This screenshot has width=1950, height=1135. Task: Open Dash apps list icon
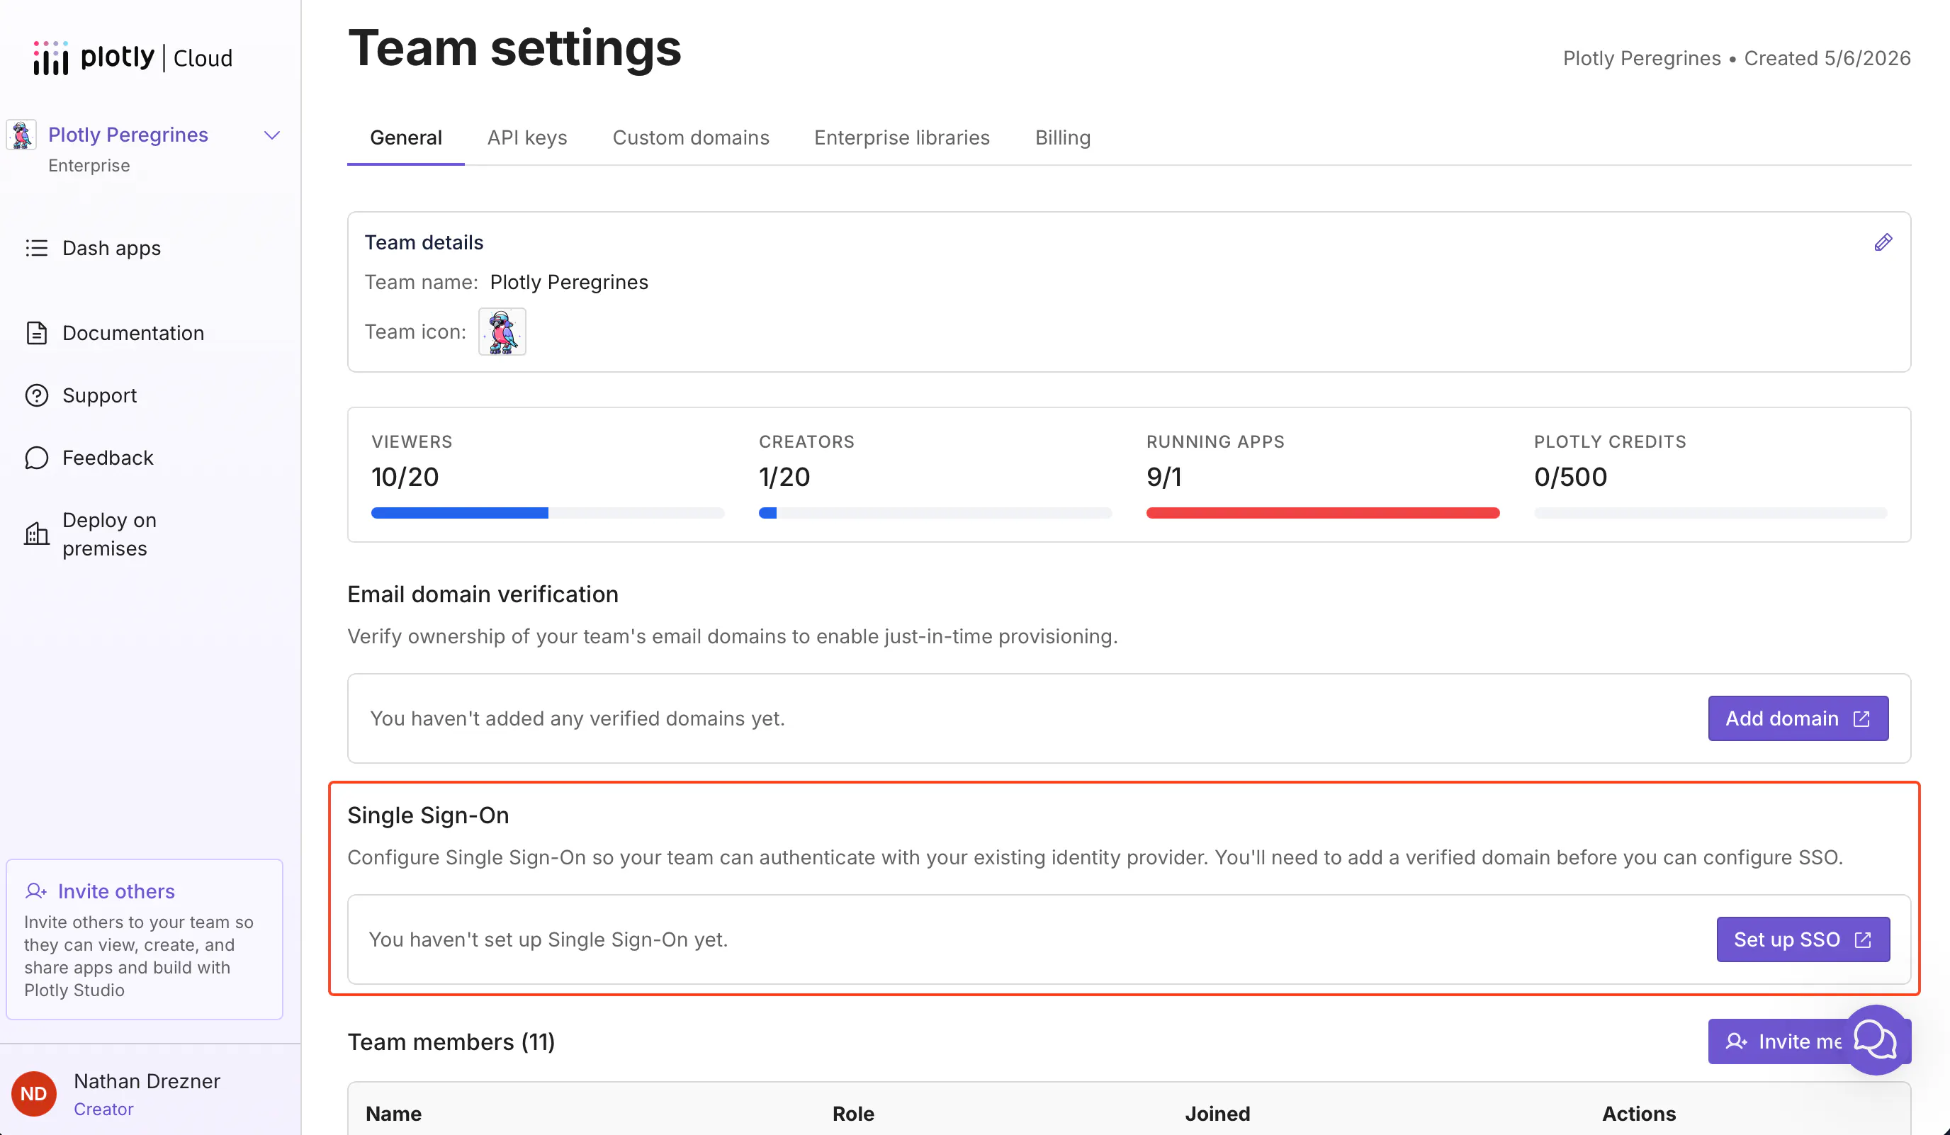pyautogui.click(x=36, y=247)
